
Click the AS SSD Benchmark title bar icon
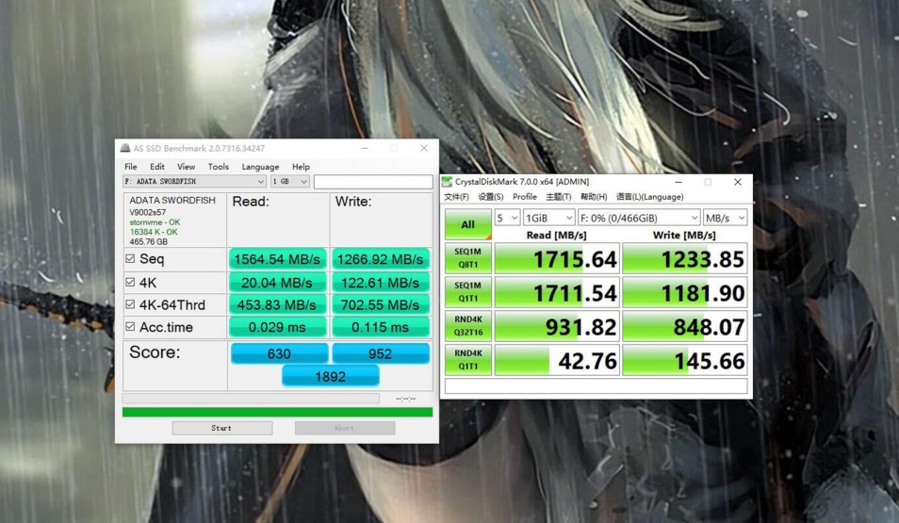click(125, 148)
